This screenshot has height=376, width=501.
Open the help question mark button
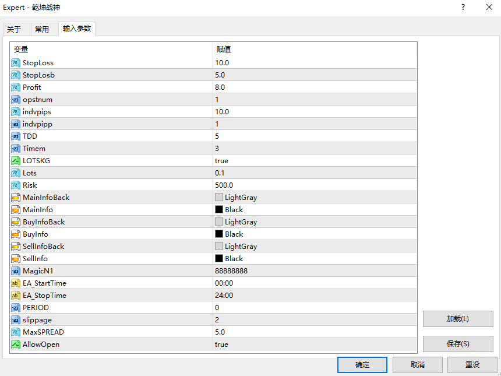pyautogui.click(x=463, y=8)
